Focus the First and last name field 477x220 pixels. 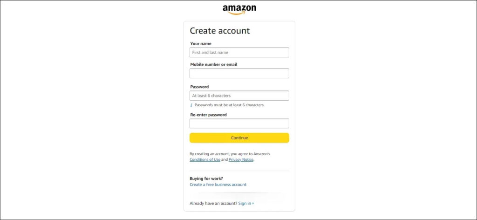point(239,52)
